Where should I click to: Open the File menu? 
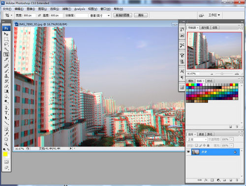click(7, 9)
